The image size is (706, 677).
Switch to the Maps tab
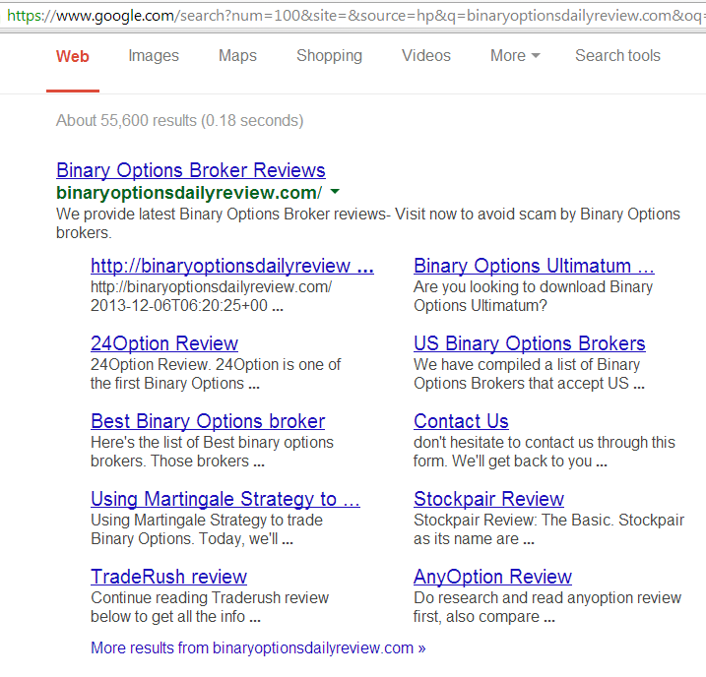237,56
